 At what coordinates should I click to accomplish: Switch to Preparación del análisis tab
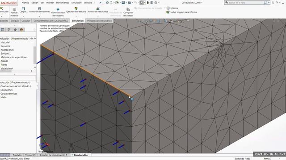point(99,21)
